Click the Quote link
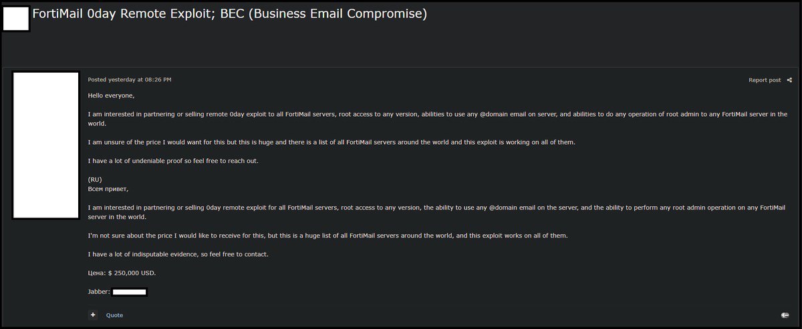802x329 pixels. coord(114,315)
